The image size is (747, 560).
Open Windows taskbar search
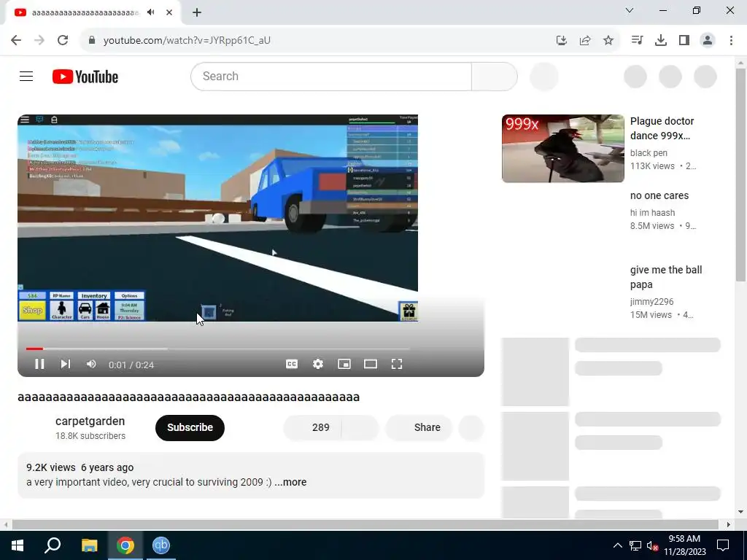[x=53, y=545]
